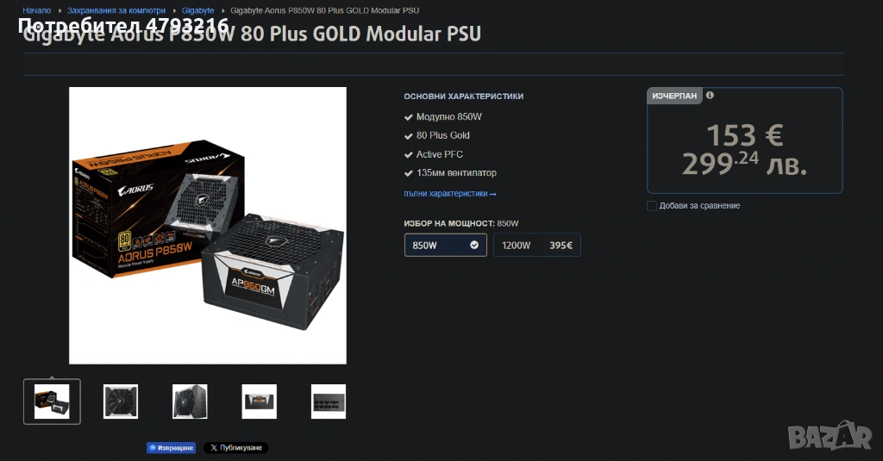
Task: Click the checkmark beside Active PFC
Action: point(408,155)
